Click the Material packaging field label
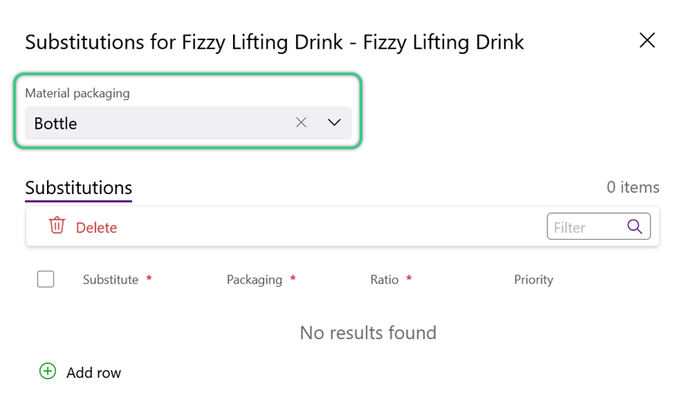This screenshot has width=684, height=402. click(x=77, y=93)
